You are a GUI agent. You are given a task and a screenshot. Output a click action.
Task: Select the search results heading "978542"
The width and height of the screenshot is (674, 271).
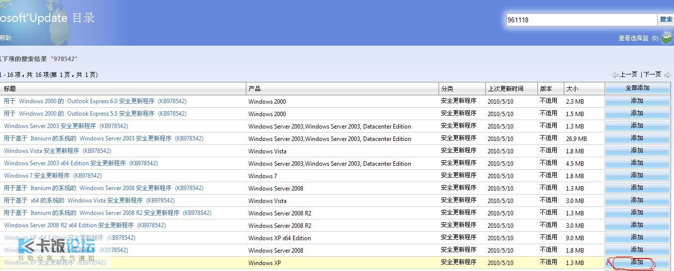[x=64, y=59]
